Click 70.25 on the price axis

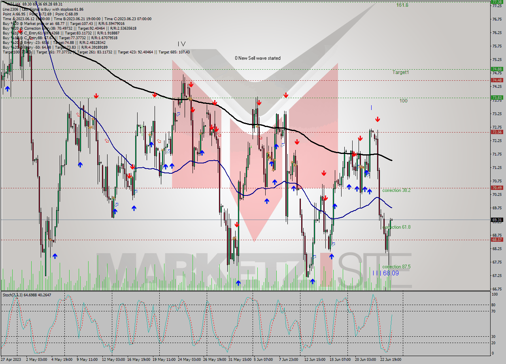point(497,194)
